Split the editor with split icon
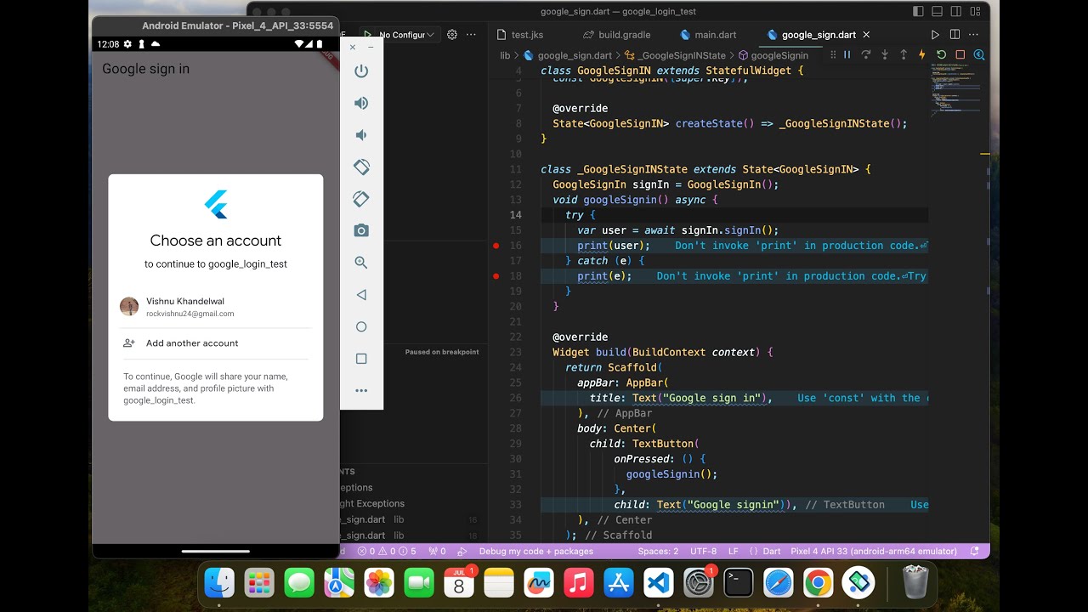This screenshot has height=612, width=1088. [955, 35]
